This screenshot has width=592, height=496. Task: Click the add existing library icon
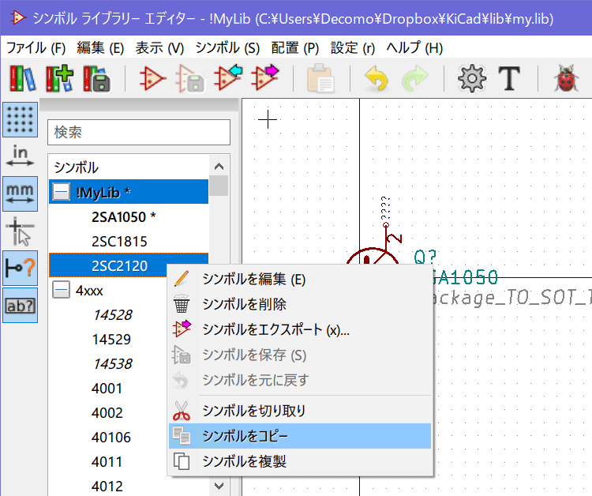pos(61,78)
